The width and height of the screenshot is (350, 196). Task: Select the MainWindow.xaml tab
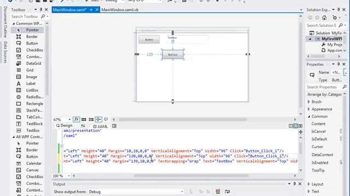click(69, 10)
